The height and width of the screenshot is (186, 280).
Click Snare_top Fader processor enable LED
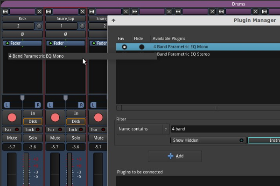coord(50,43)
